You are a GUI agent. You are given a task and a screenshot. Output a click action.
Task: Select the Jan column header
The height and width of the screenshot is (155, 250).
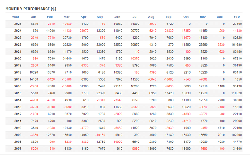tap(33, 17)
